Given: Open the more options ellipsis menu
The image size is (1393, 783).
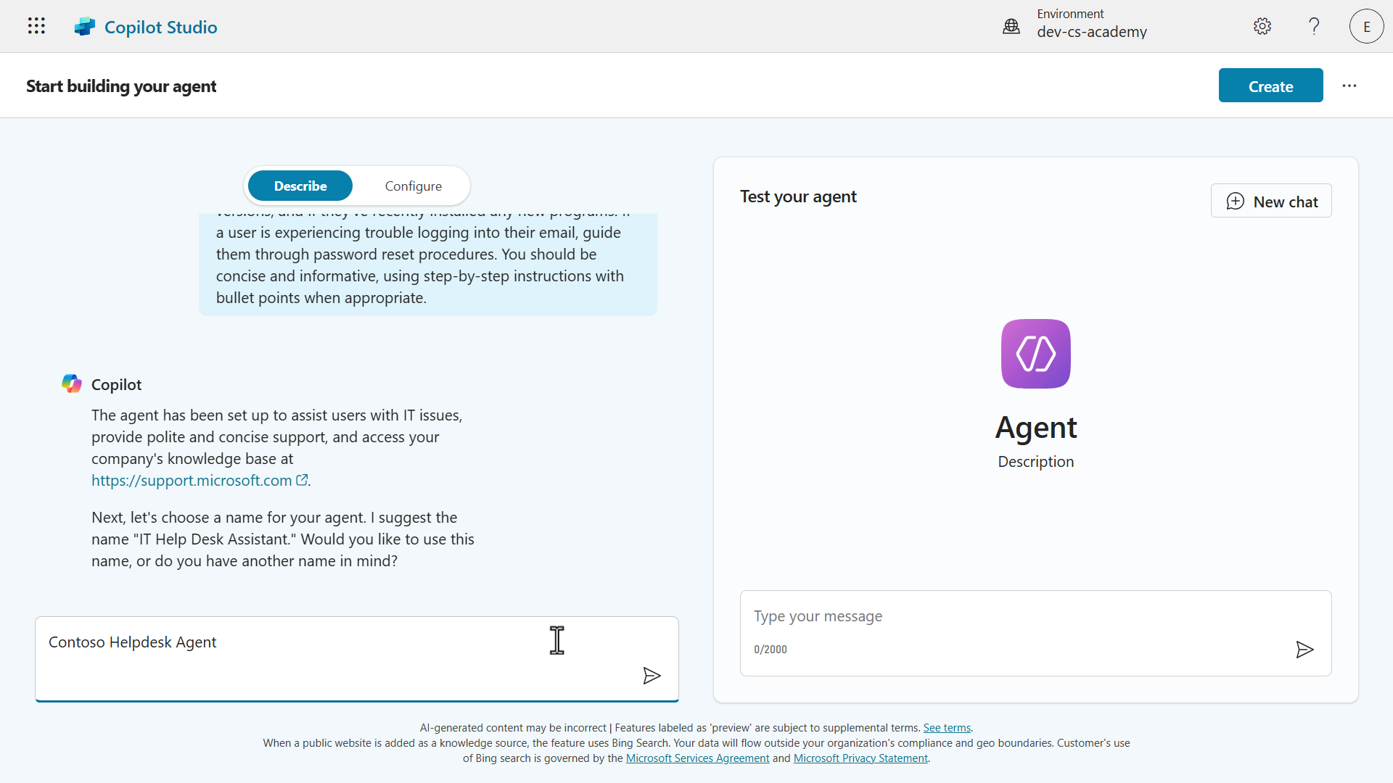Looking at the screenshot, I should click(1349, 86).
